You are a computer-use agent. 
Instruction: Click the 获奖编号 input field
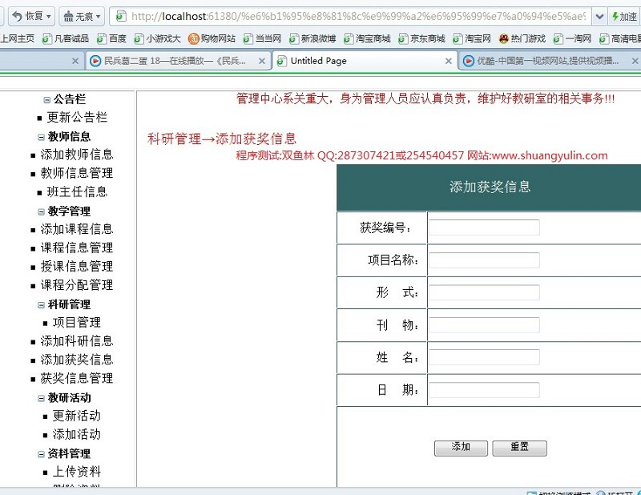point(483,228)
